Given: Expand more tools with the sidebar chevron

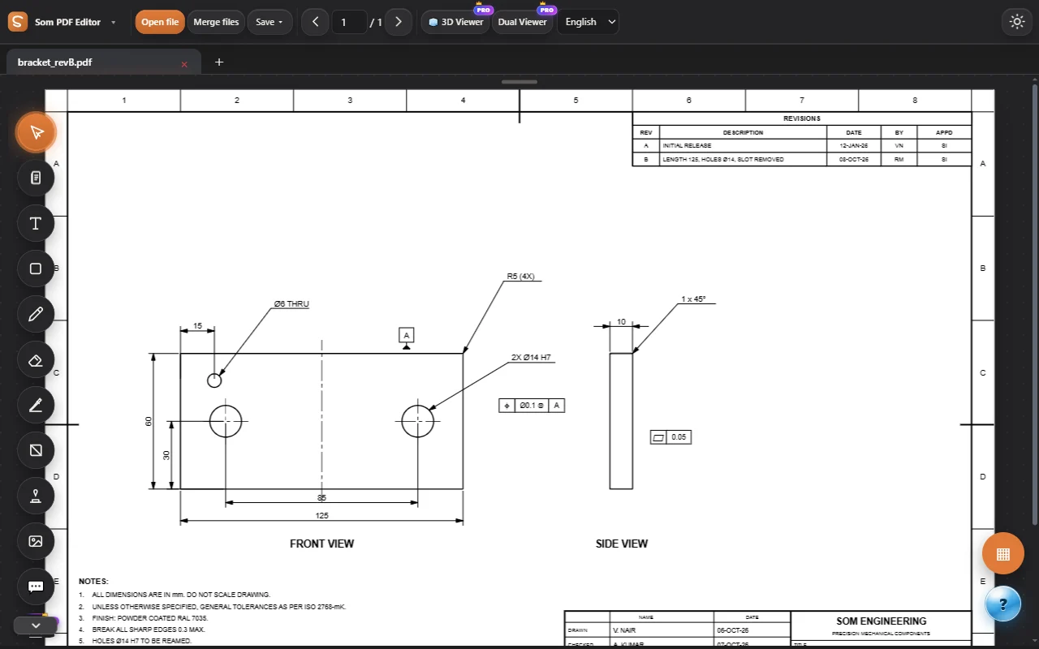Looking at the screenshot, I should click(36, 625).
